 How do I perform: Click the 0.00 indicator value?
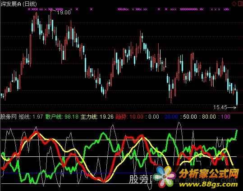[154, 117]
